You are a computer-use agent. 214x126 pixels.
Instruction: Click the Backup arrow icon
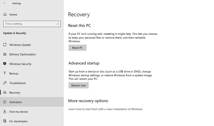click(5, 73)
